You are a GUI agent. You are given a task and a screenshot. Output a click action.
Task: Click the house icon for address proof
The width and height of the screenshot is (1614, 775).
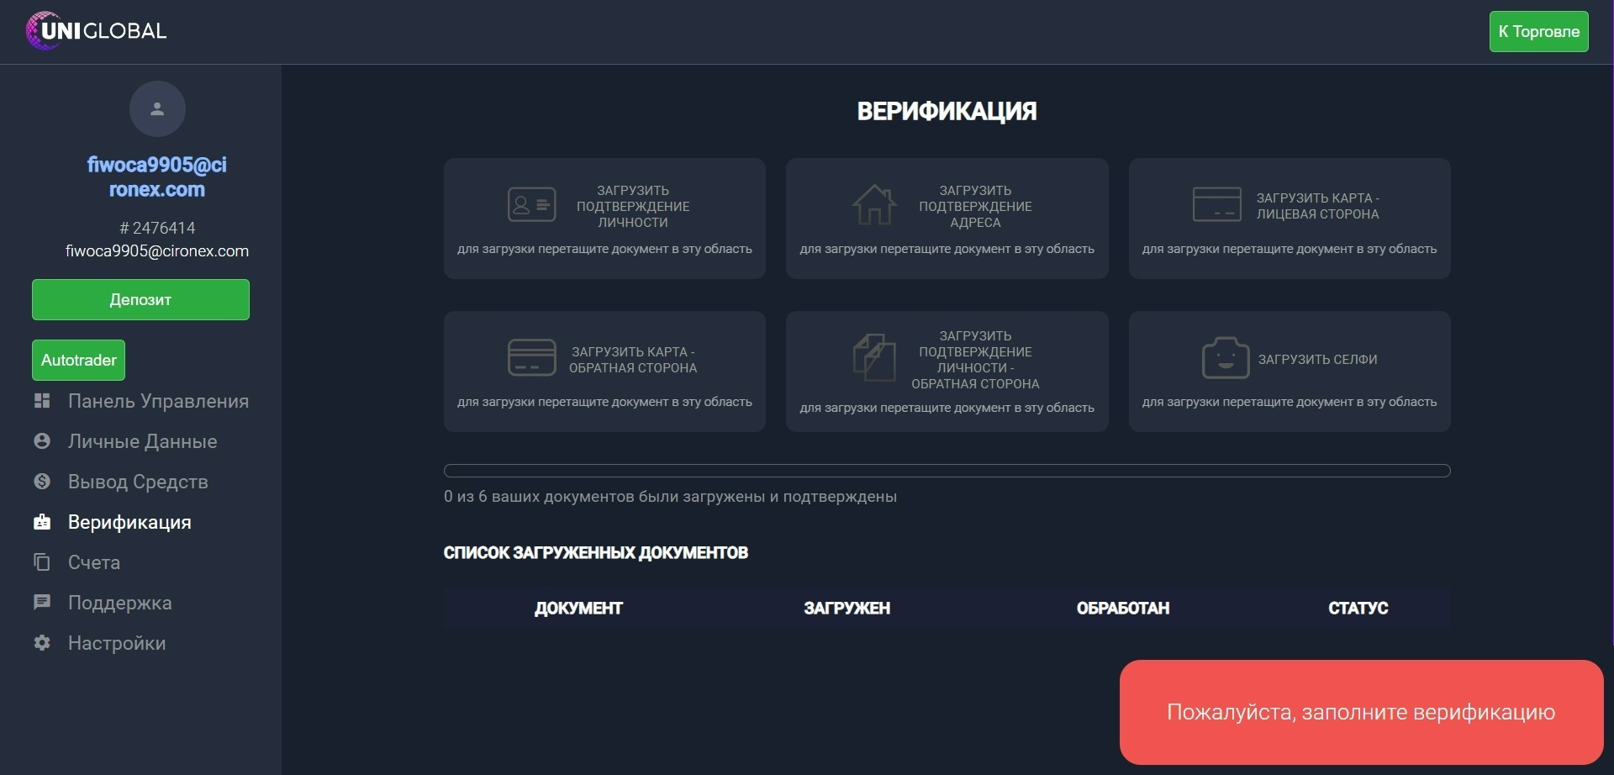click(874, 205)
